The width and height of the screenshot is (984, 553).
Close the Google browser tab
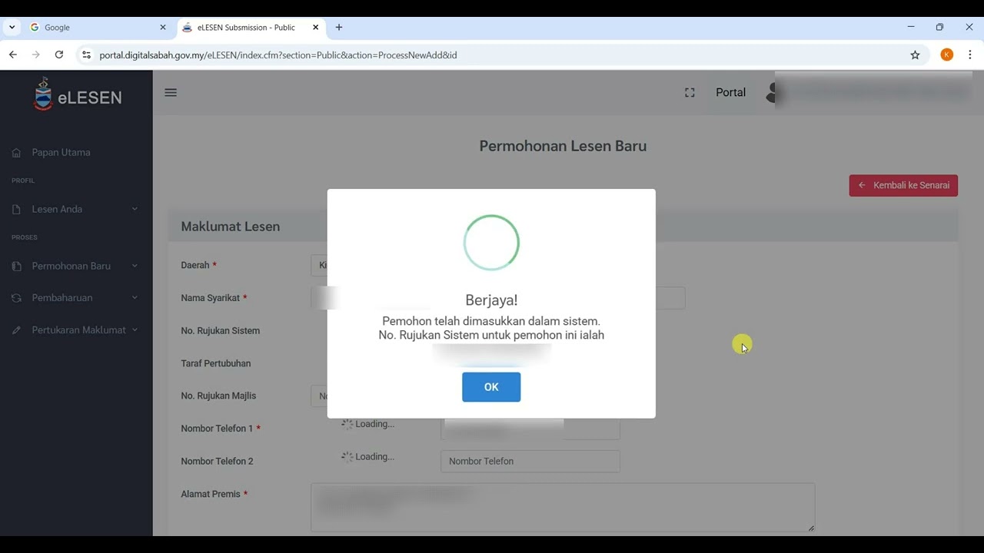(x=163, y=27)
